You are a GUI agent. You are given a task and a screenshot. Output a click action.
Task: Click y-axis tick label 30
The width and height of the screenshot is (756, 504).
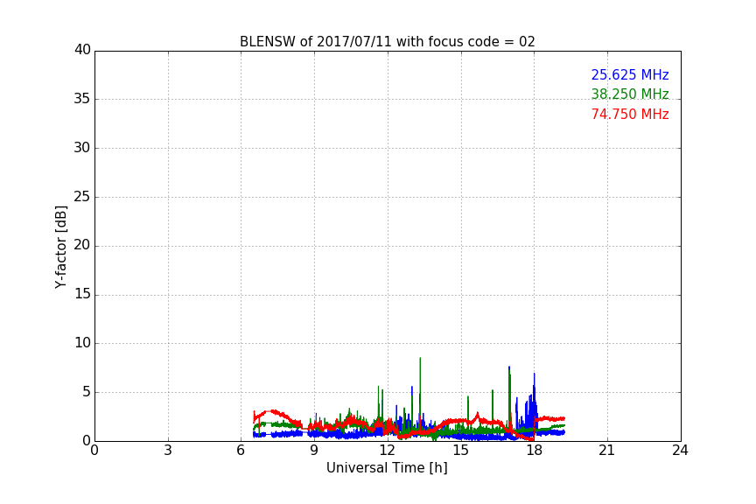click(x=82, y=148)
